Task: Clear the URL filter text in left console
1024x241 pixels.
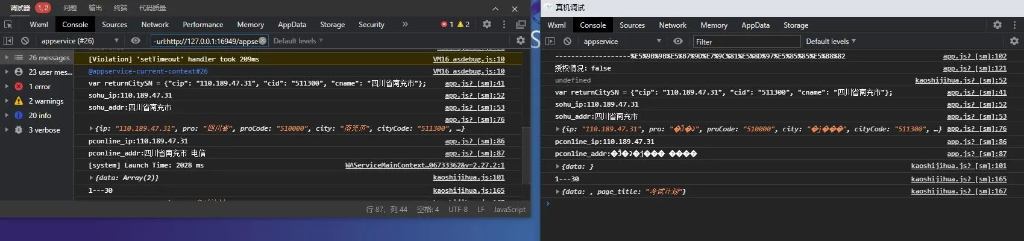Action: pyautogui.click(x=263, y=40)
